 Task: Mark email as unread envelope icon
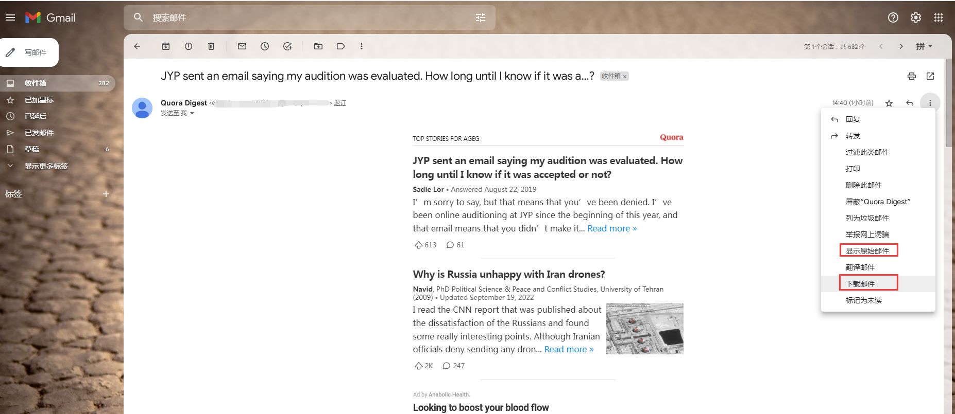point(242,46)
